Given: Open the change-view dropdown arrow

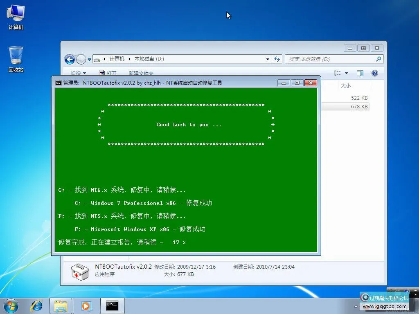Looking at the screenshot, I should click(x=346, y=73).
